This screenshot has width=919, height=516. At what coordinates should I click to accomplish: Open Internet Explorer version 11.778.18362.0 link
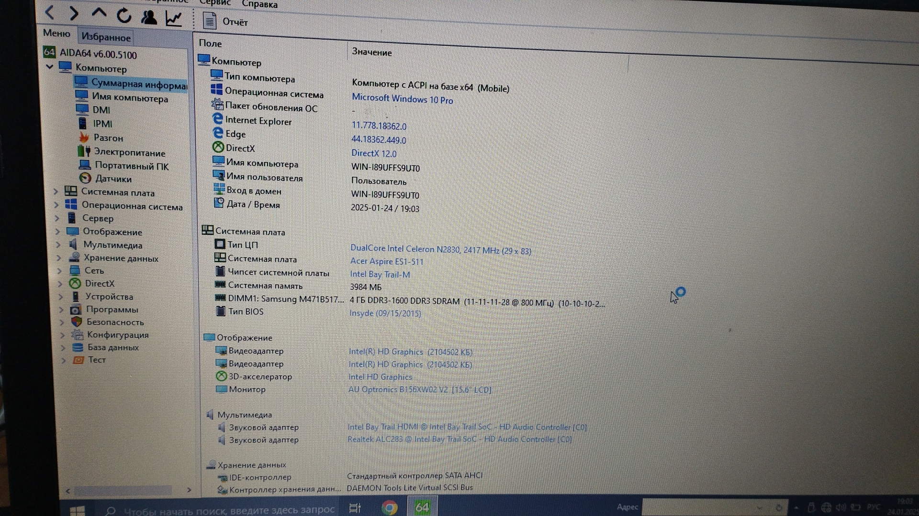click(x=379, y=126)
